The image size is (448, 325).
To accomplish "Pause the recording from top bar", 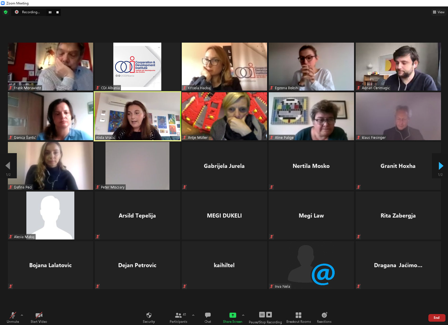I will (50, 12).
